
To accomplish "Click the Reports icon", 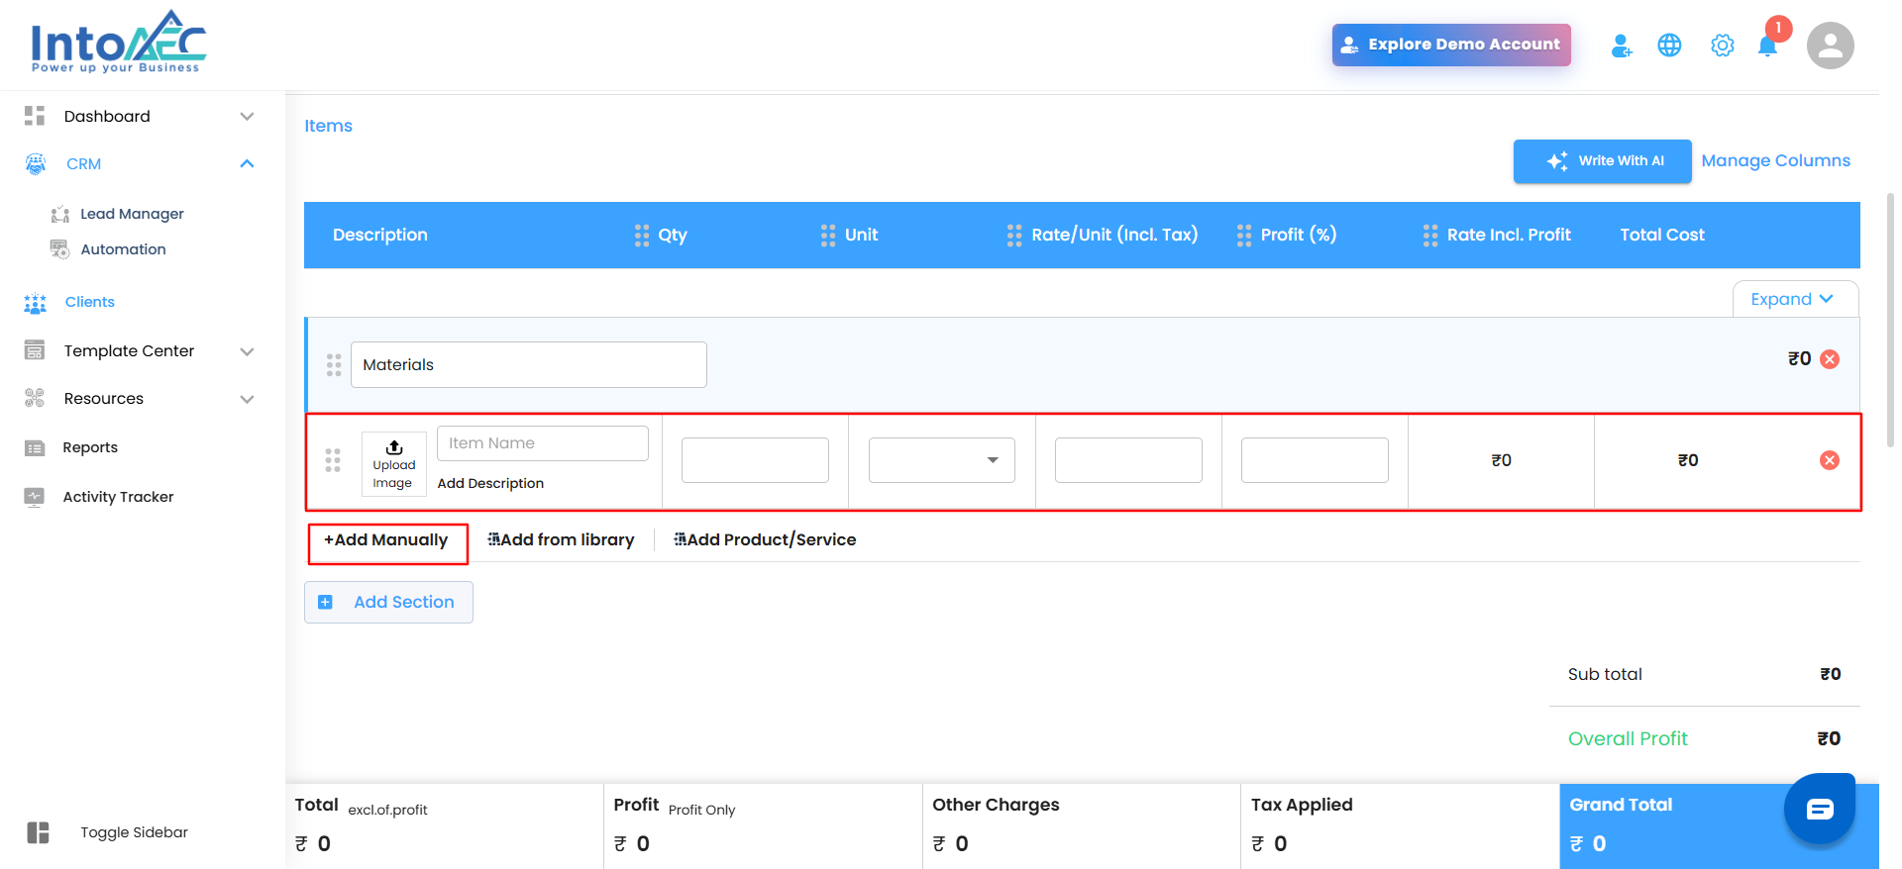I will click(35, 447).
